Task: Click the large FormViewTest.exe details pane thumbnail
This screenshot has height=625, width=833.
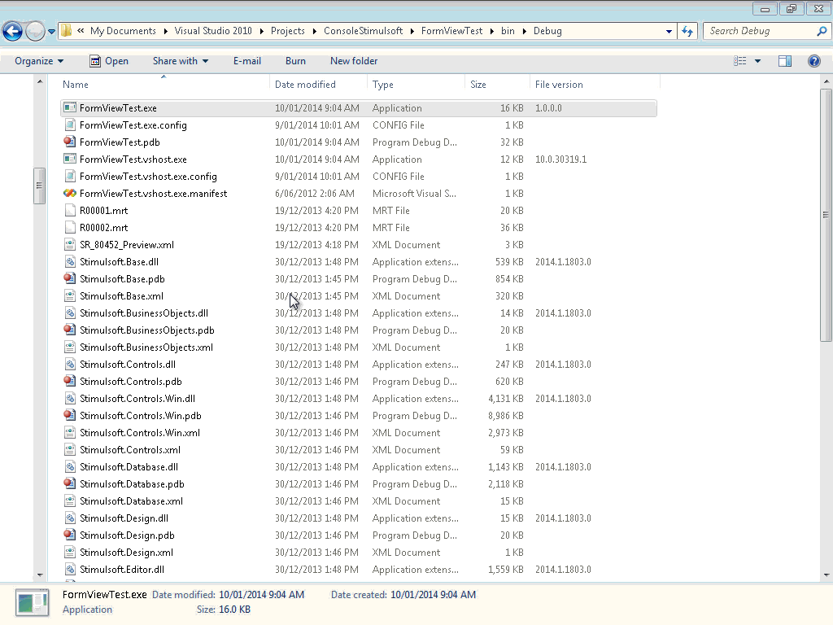Action: [x=32, y=603]
